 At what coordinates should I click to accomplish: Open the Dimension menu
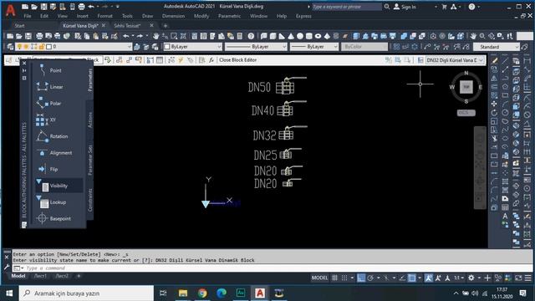coord(173,16)
